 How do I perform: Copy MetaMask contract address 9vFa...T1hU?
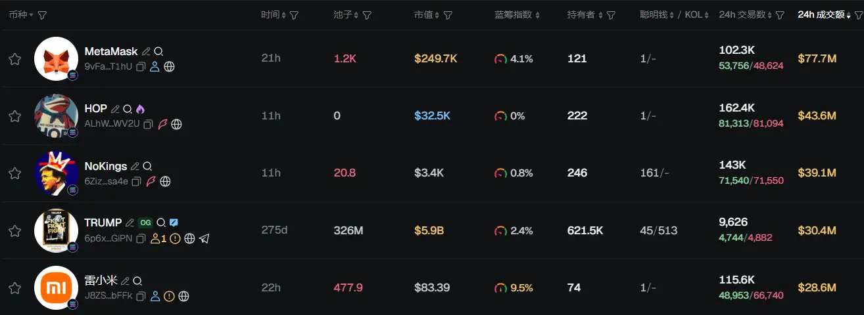[141, 66]
